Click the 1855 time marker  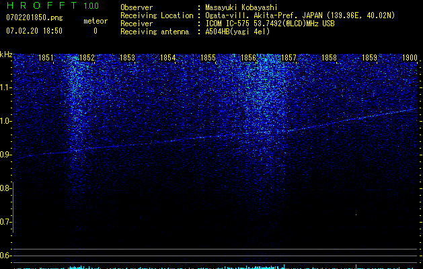pyautogui.click(x=208, y=58)
